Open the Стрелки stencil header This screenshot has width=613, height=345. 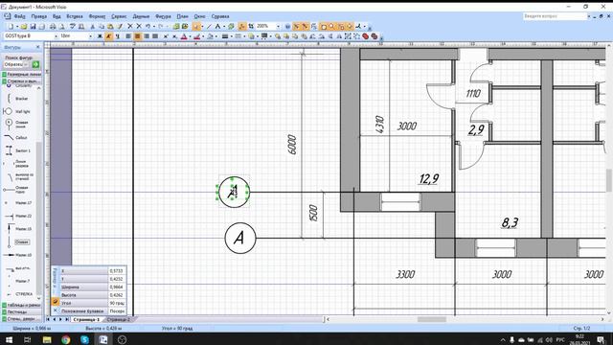[x=22, y=80]
